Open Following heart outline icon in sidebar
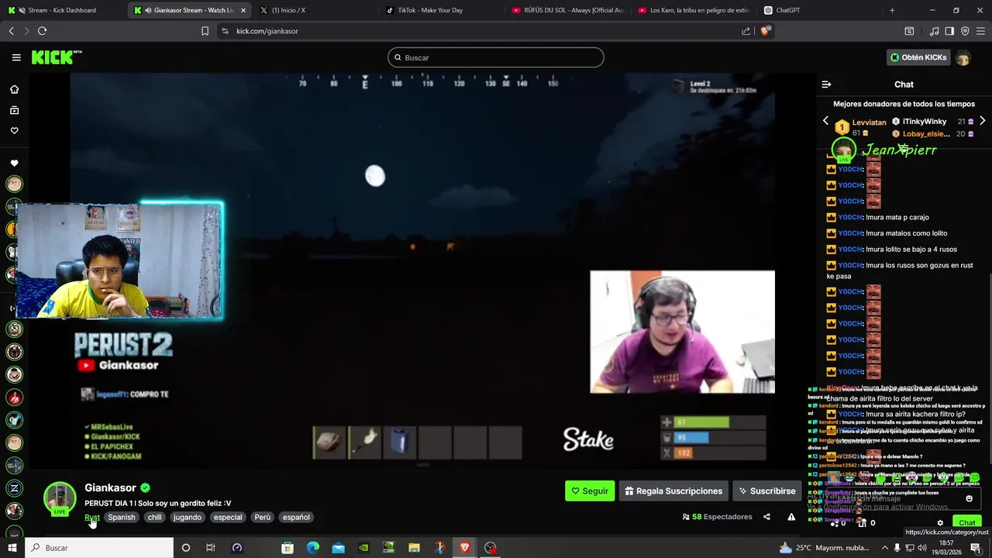 point(14,130)
